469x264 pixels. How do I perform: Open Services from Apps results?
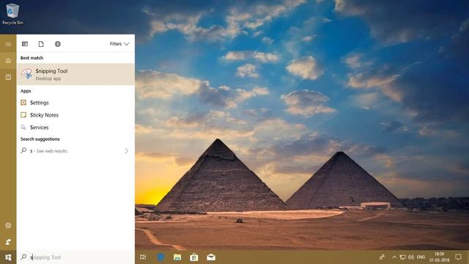75,127
